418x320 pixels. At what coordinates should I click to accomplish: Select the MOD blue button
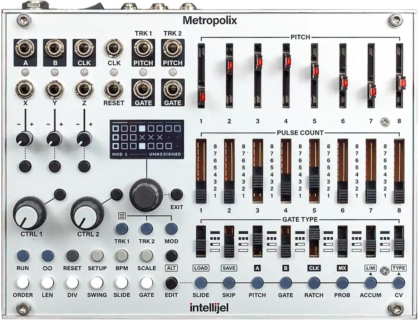[171, 229]
